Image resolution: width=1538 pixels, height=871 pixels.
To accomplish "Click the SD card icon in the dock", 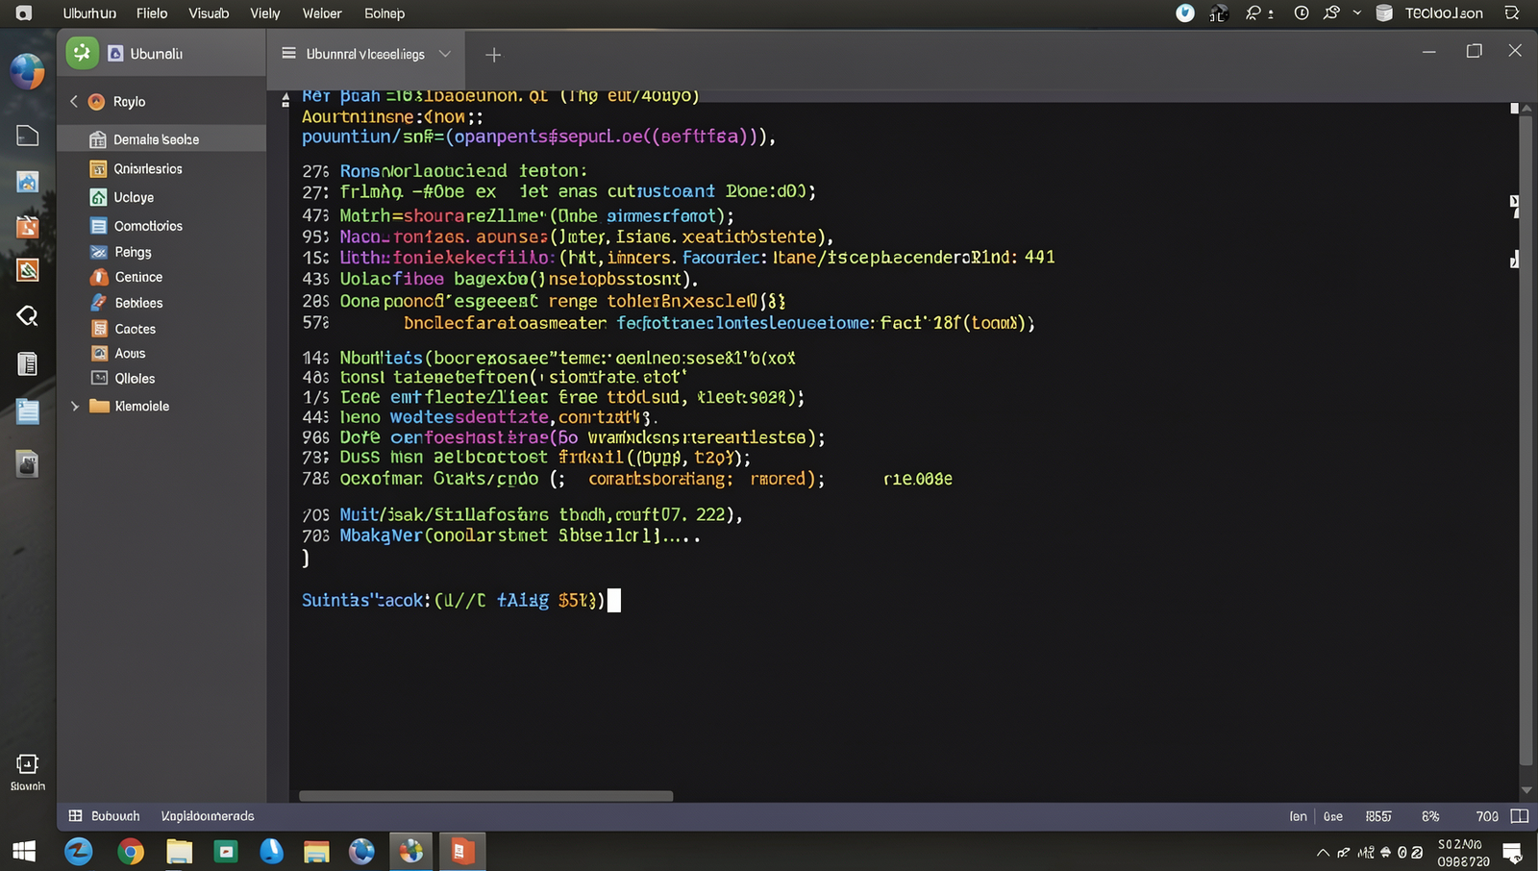I will coord(27,463).
